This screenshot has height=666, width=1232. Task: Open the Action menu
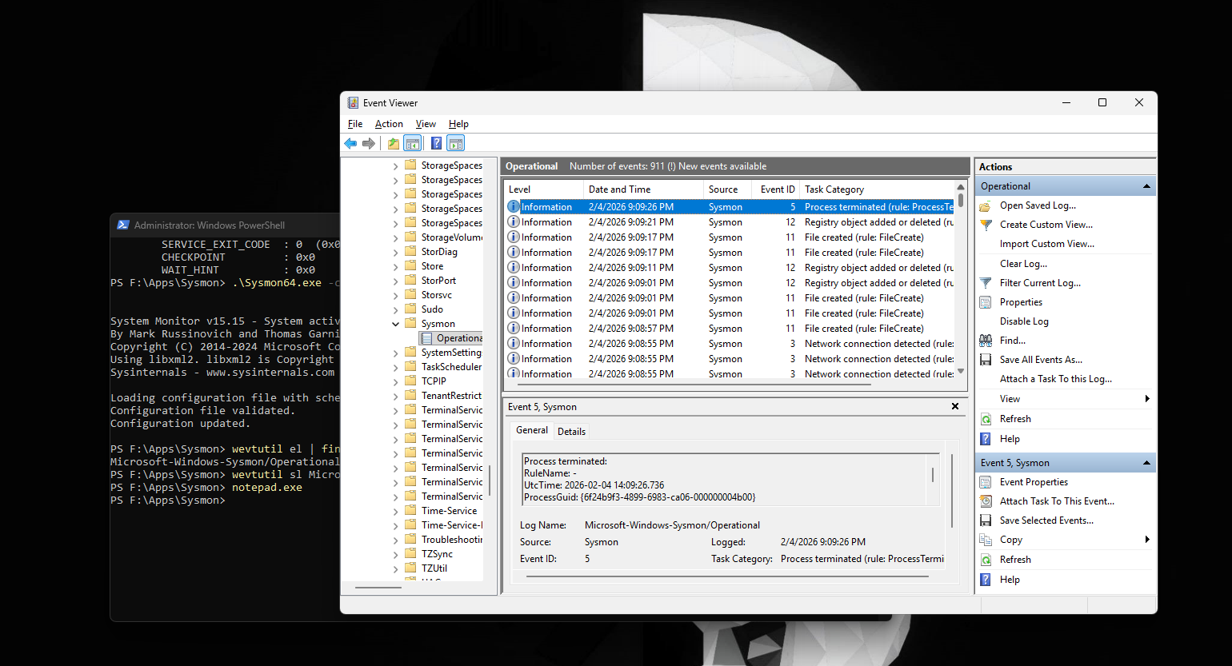click(x=389, y=124)
